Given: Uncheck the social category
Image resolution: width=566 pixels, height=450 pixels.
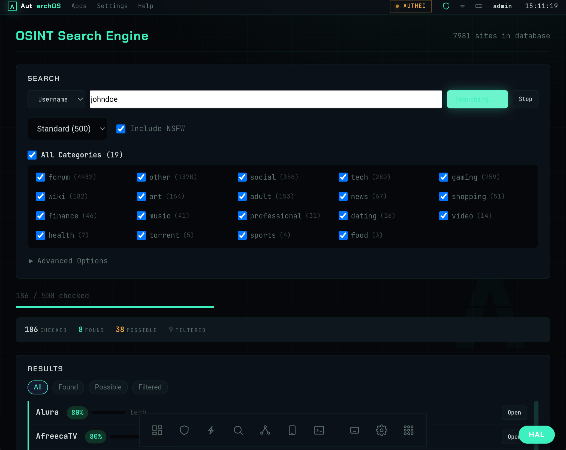Looking at the screenshot, I should pos(242,177).
